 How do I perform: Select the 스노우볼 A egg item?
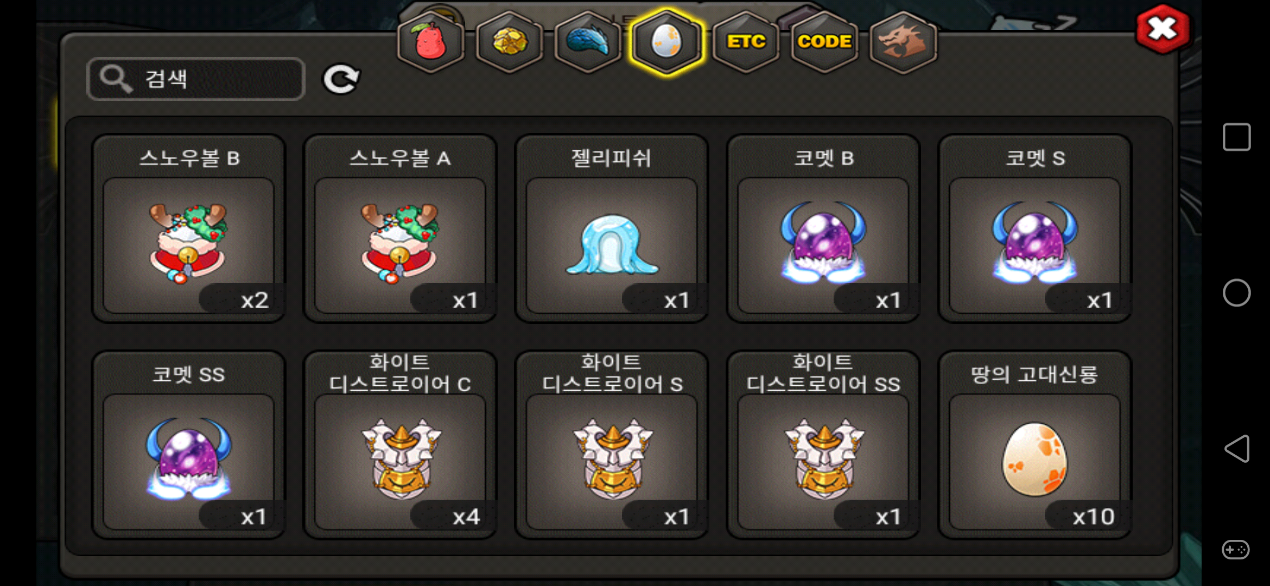400,228
